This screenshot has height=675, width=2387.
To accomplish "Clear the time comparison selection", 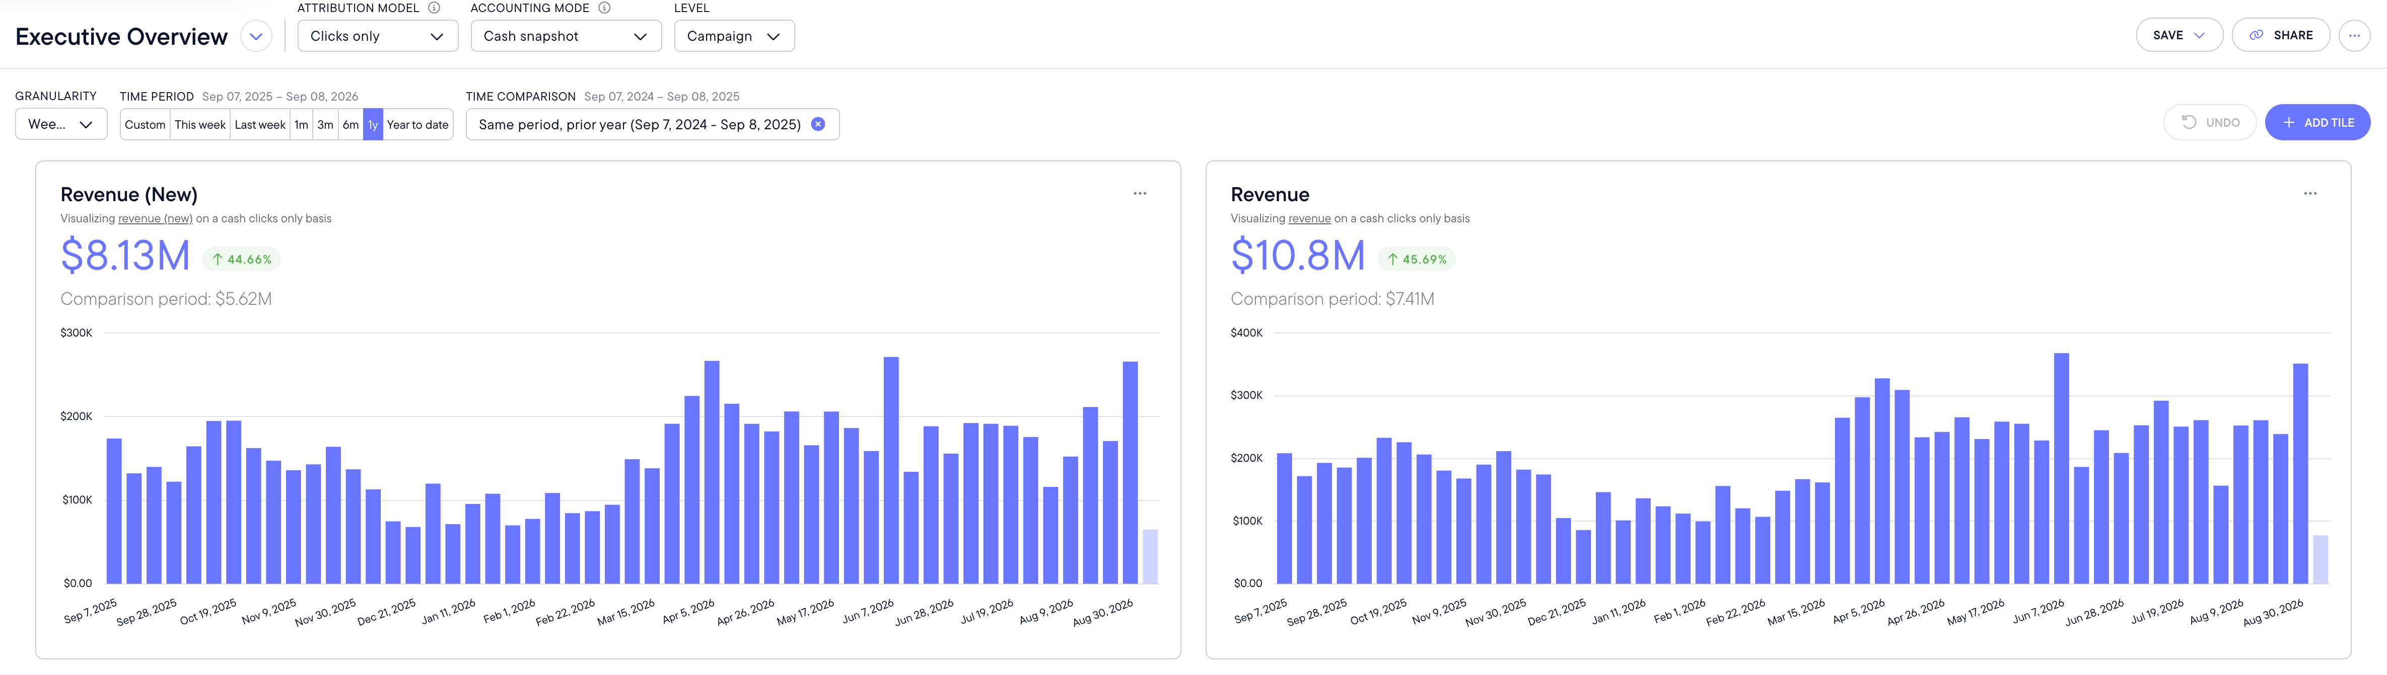I will (818, 124).
